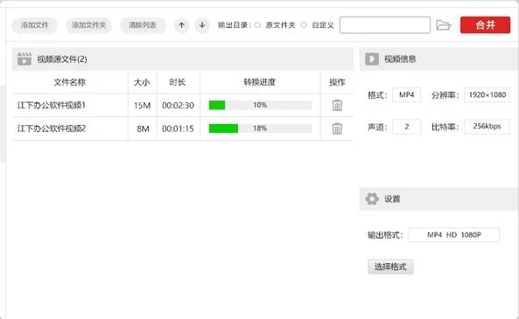The width and height of the screenshot is (519, 319).
Task: Click the 时长 column header
Action: [178, 82]
